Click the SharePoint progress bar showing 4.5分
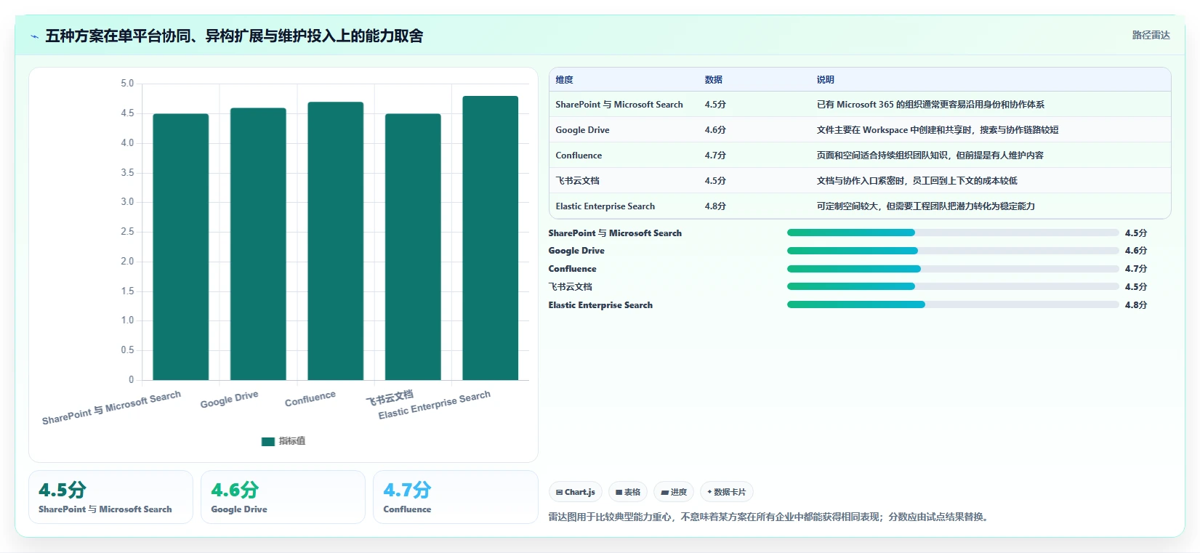The image size is (1200, 553). 953,233
